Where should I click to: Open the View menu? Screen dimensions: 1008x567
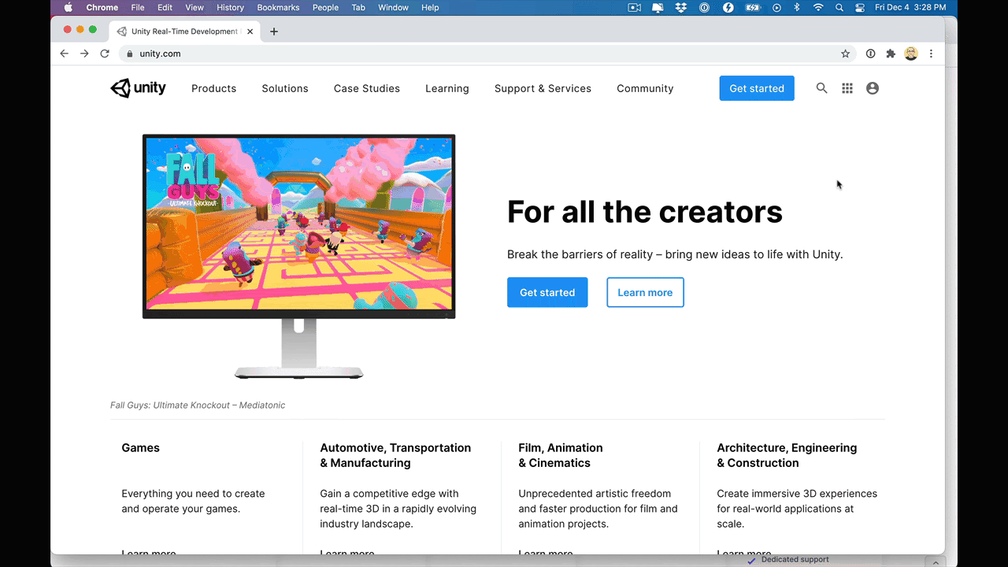tap(195, 7)
